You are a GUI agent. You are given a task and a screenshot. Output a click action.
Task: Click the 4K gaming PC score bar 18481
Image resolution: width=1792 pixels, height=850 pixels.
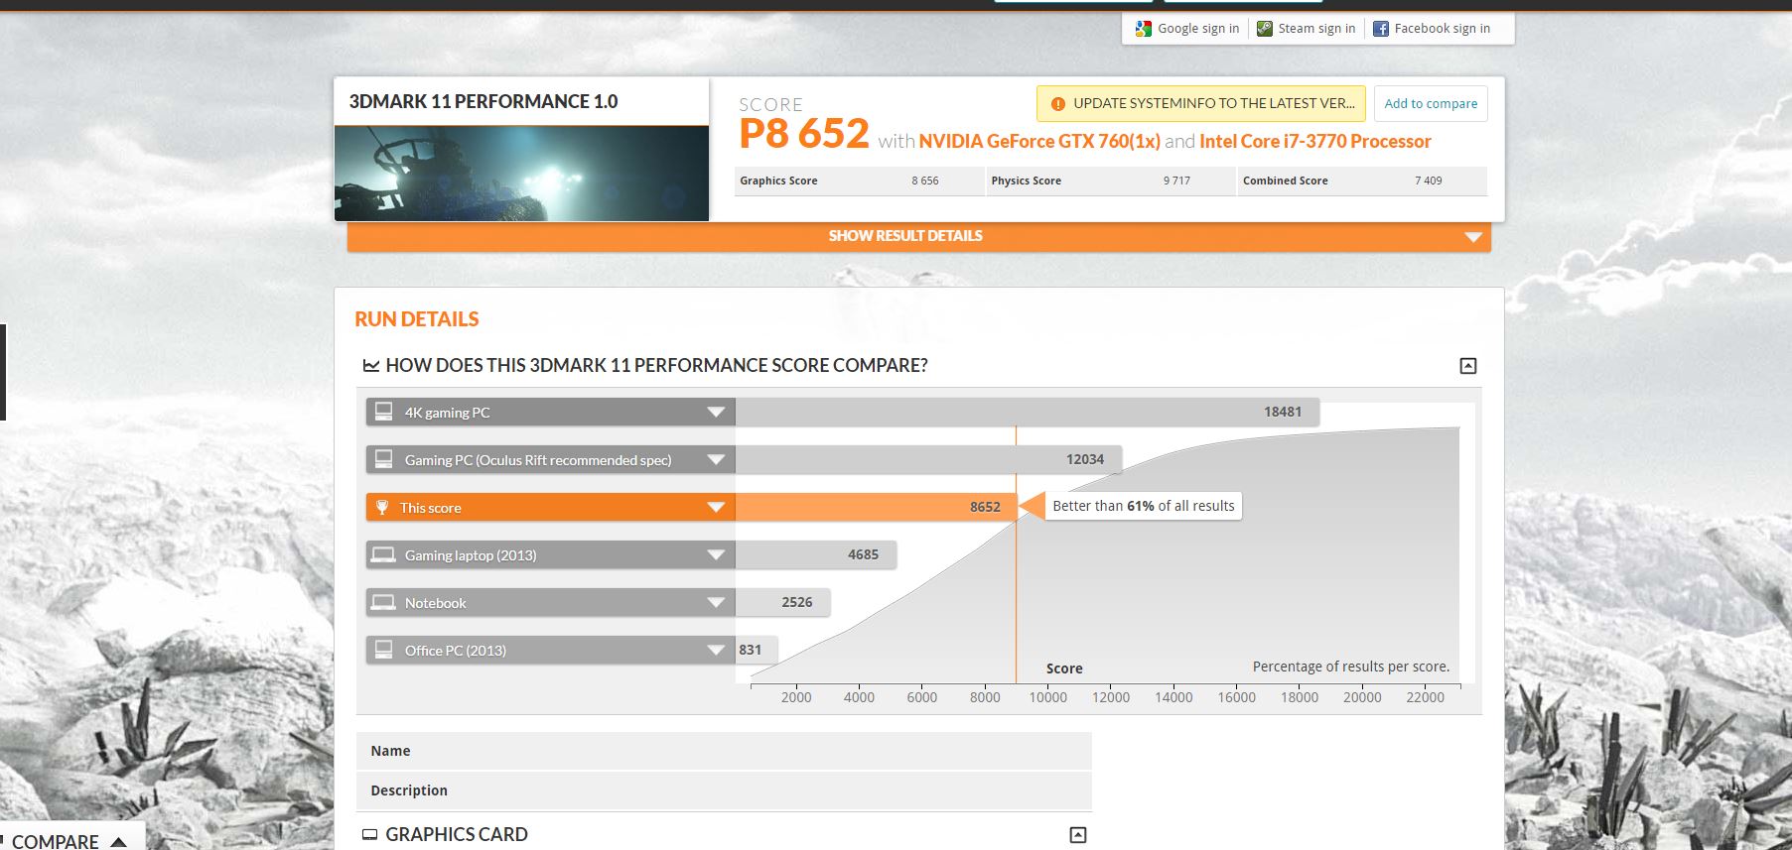(x=1028, y=412)
